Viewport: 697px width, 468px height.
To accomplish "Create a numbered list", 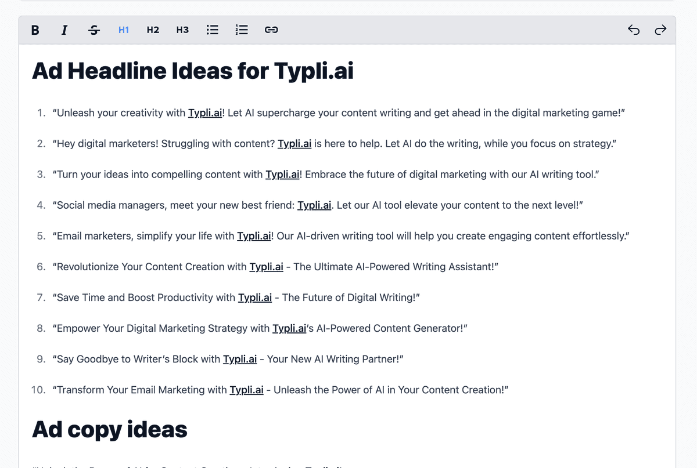I will (242, 30).
